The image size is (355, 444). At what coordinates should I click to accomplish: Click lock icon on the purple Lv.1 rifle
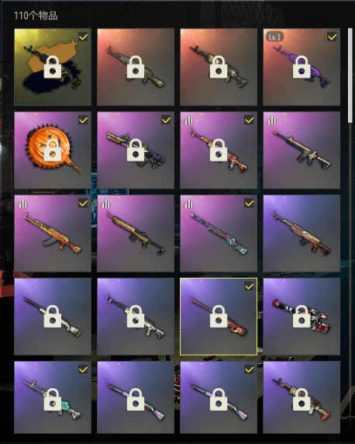[x=302, y=67]
